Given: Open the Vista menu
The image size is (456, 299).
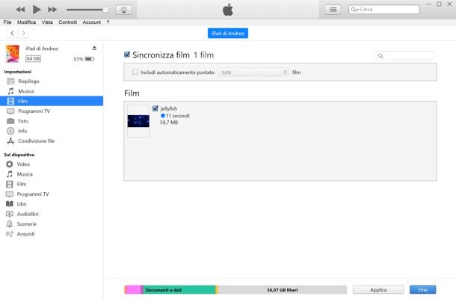Looking at the screenshot, I should [x=47, y=22].
